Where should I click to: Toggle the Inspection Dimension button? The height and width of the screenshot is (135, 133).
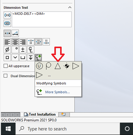point(7,23)
